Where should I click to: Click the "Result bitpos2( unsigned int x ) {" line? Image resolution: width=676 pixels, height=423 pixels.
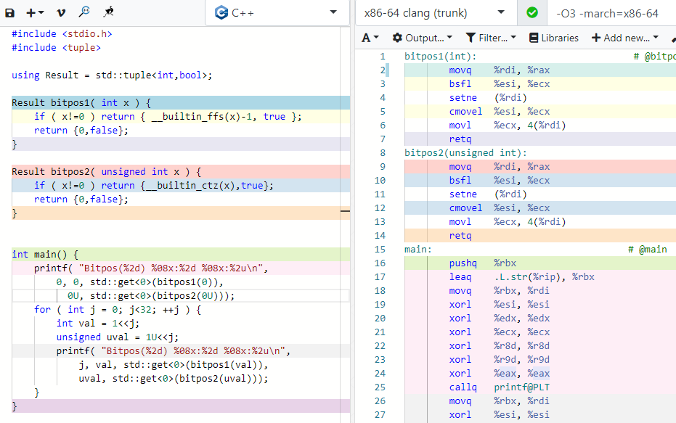pos(106,172)
